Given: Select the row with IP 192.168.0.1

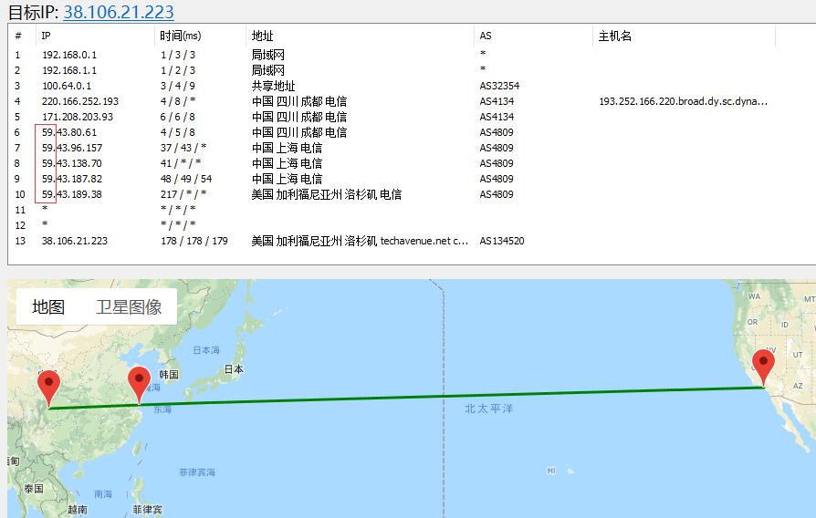Looking at the screenshot, I should (69, 55).
